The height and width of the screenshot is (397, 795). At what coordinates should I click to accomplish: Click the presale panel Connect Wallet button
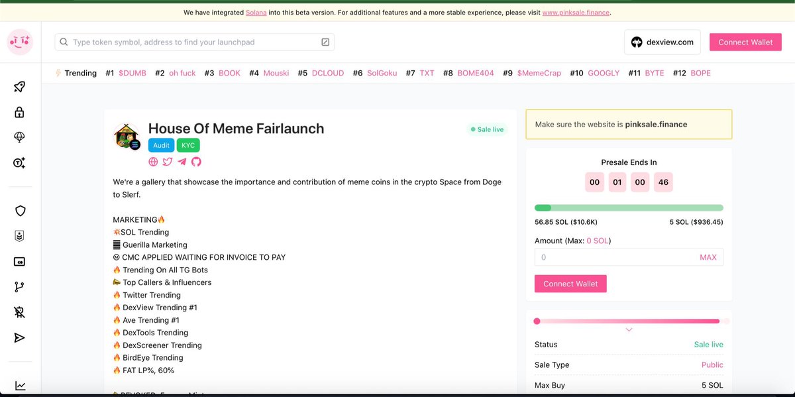coord(570,284)
